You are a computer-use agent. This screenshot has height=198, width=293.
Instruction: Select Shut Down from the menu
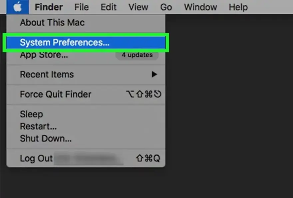pyautogui.click(x=46, y=138)
